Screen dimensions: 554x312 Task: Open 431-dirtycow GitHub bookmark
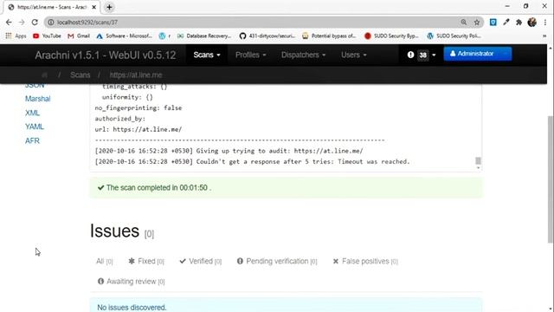point(267,36)
